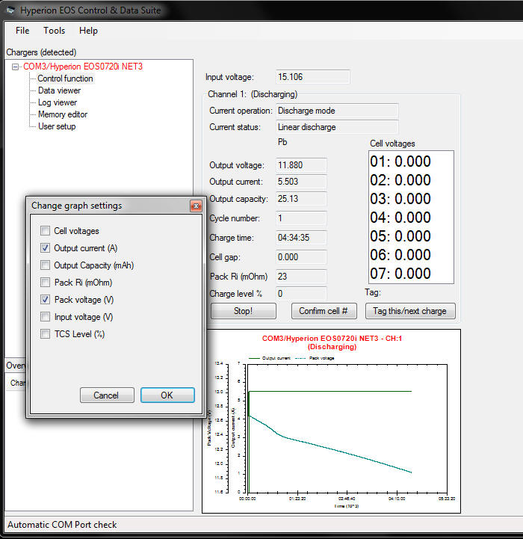523x539 pixels.
Task: Open the File menu
Action: click(22, 31)
